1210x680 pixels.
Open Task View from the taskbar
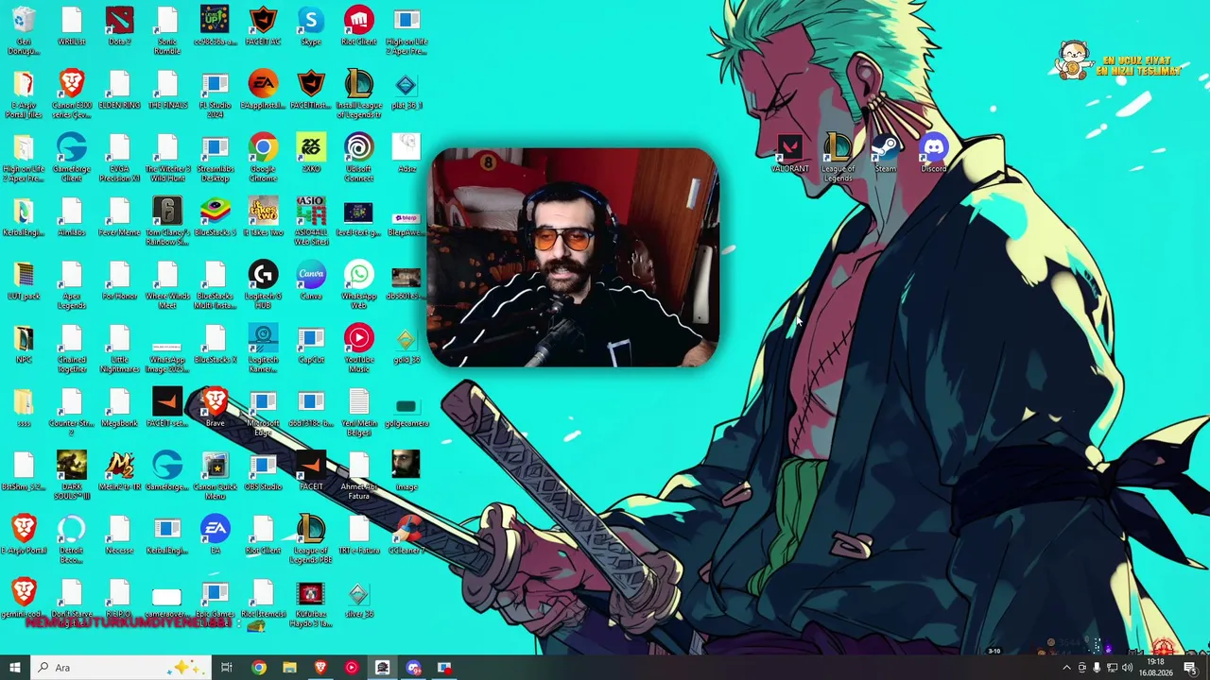pyautogui.click(x=227, y=668)
